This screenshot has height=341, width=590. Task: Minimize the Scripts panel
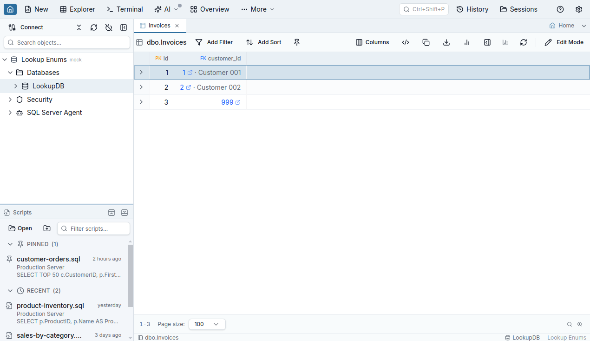point(125,213)
